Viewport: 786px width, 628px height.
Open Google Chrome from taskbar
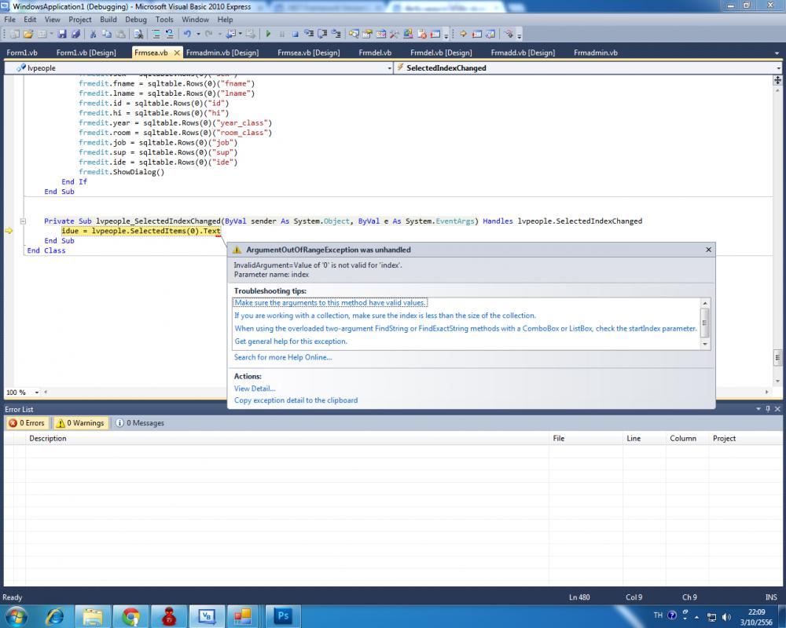click(131, 615)
